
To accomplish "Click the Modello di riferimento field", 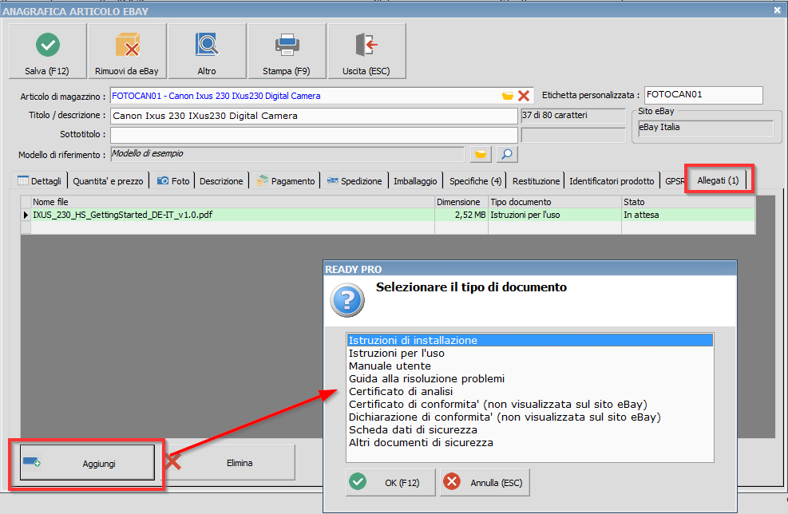I will pos(287,154).
